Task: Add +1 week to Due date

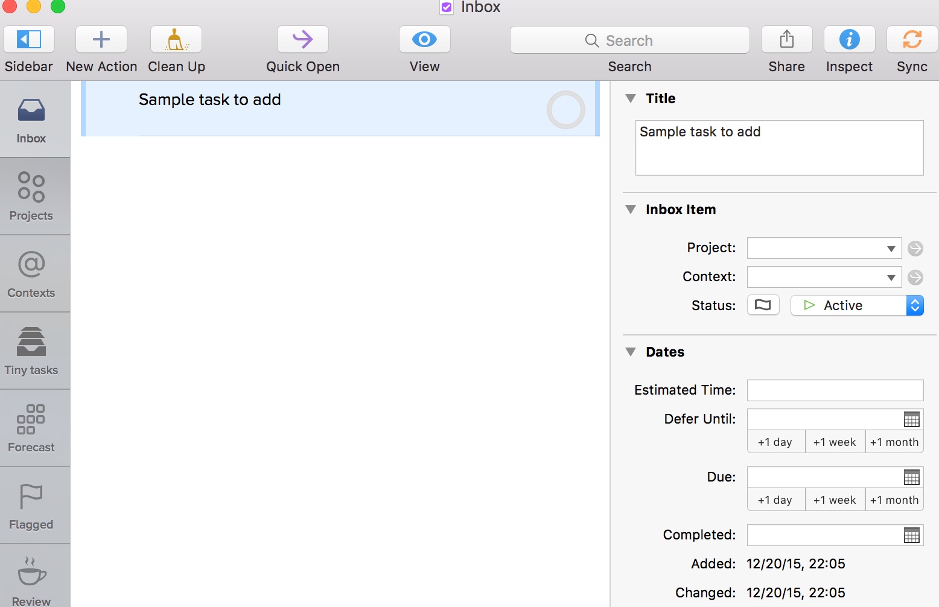Action: (835, 500)
